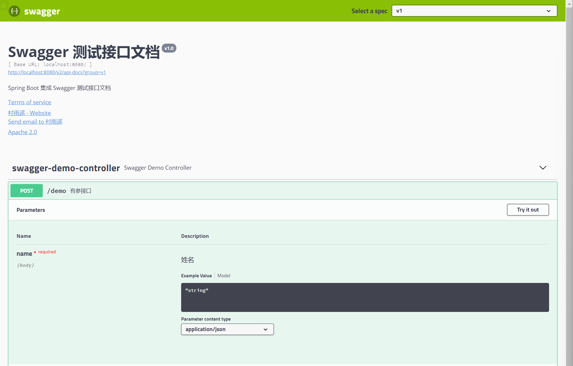
Task: Open the Terms of service link
Action: 29,102
